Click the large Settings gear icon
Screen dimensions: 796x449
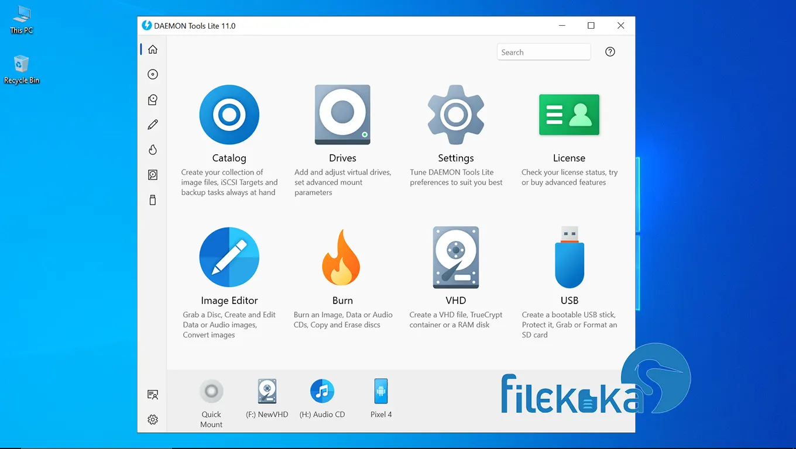point(456,115)
